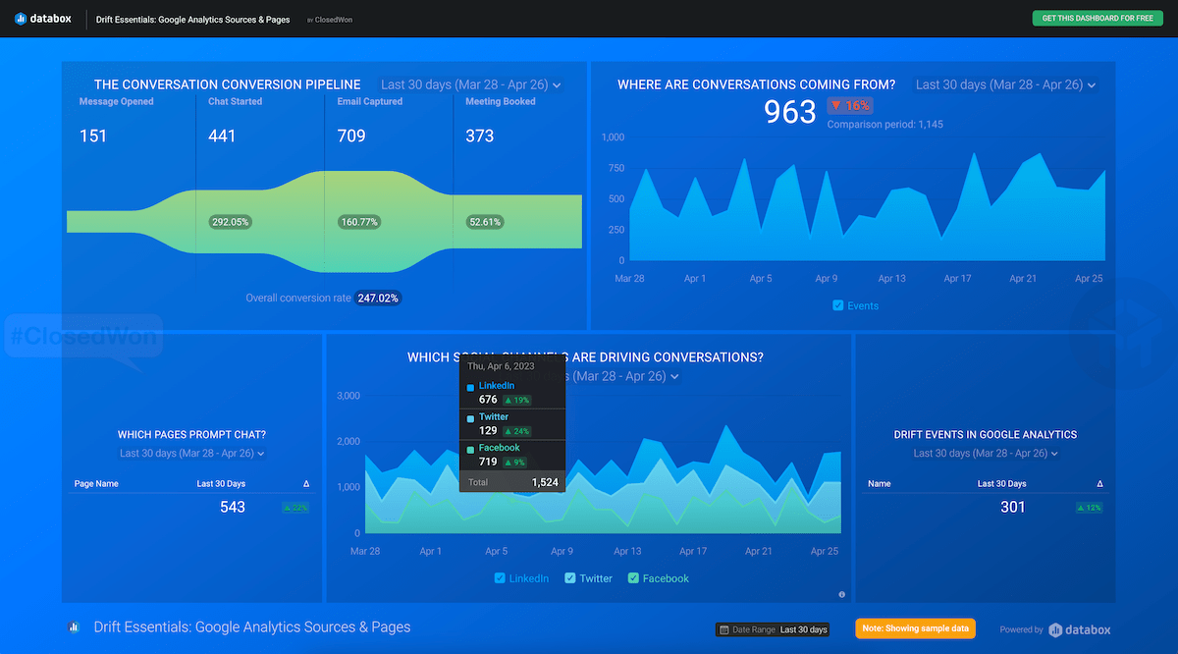Viewport: 1178px width, 654px height.
Task: Click the total conversations value 963
Action: (x=790, y=112)
